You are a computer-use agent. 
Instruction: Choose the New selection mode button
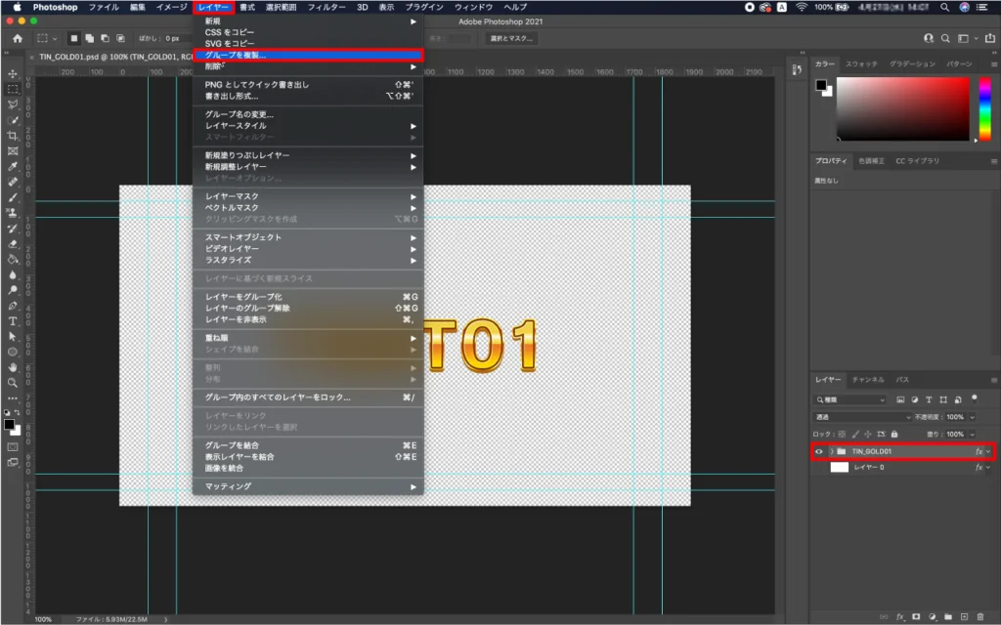tap(74, 38)
